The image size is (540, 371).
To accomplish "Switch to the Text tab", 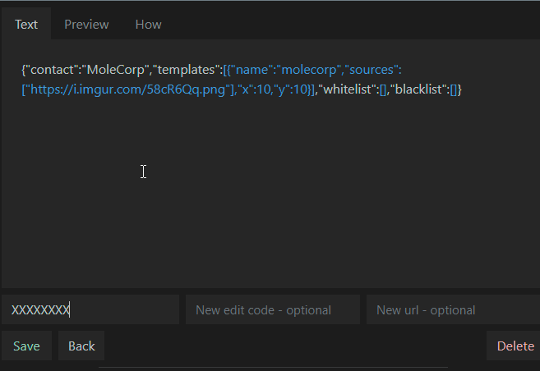I will 26,24.
